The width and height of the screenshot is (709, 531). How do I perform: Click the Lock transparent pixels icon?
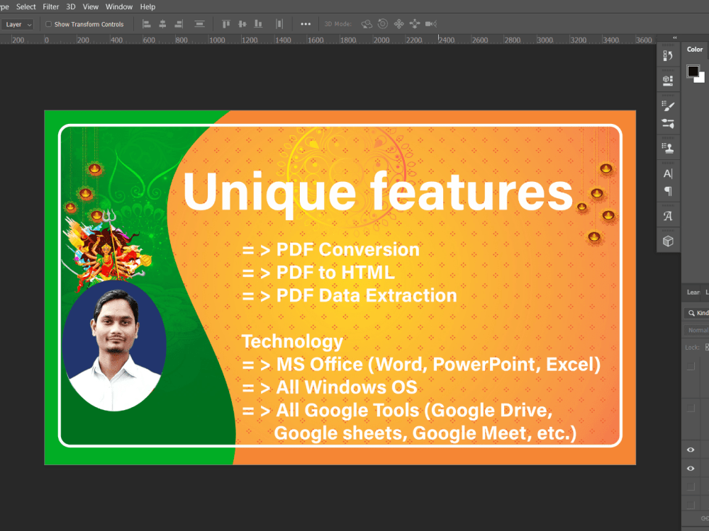[x=707, y=347]
